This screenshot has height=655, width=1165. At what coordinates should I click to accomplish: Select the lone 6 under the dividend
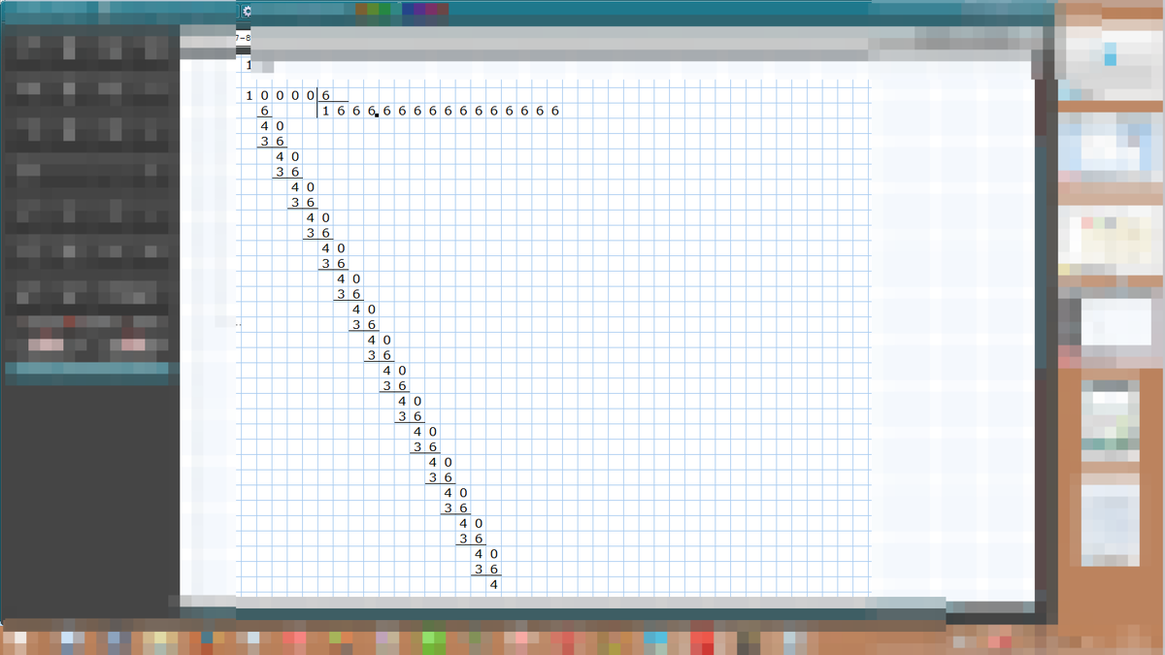(264, 112)
